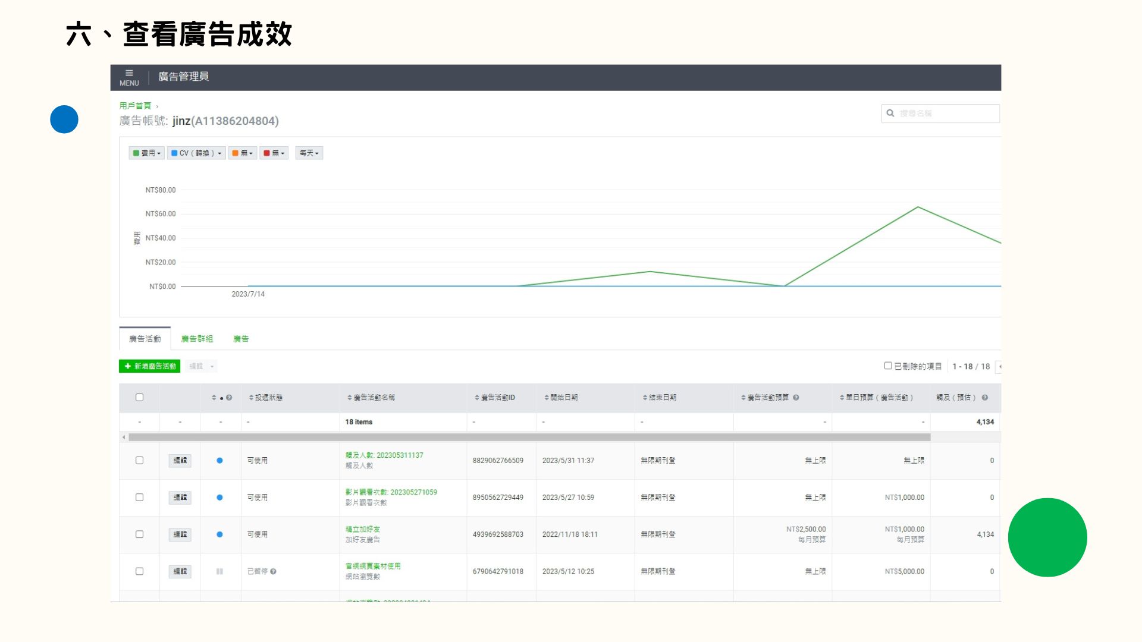Click the 搜尋名稱 search field
The width and height of the screenshot is (1142, 642).
(940, 114)
